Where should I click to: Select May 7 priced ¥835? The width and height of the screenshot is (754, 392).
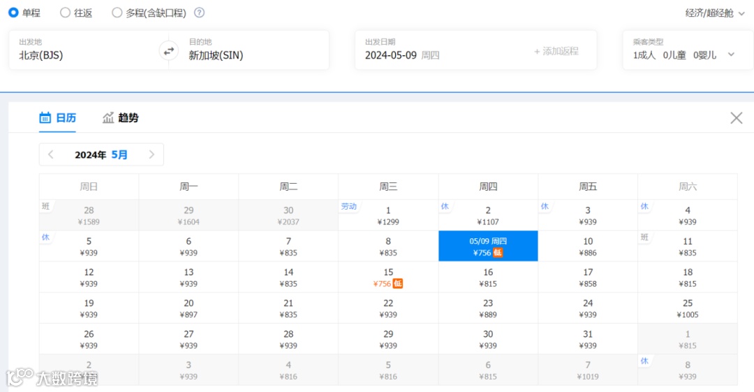pyautogui.click(x=288, y=246)
